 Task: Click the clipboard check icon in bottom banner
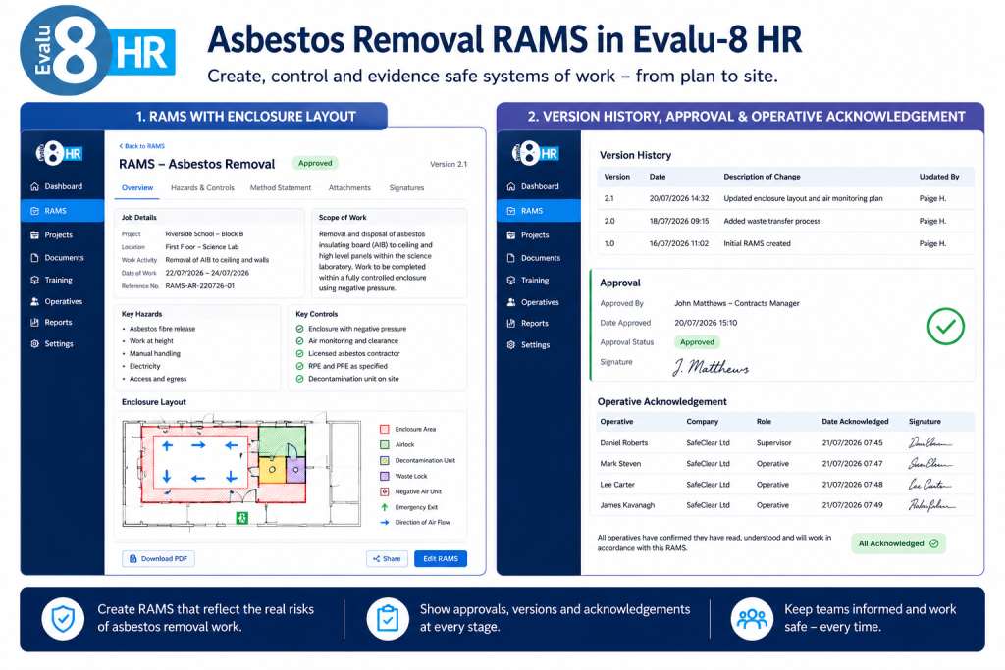(x=387, y=619)
